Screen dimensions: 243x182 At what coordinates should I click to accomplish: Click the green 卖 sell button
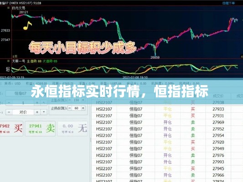40,128
